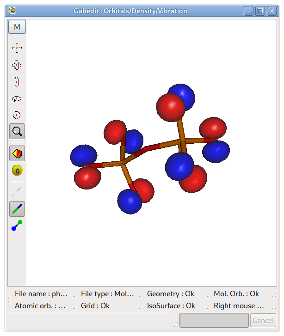Image resolution: width=284 pixels, height=336 pixels.
Task: Select the rotate about Y axis tool
Action: pos(17,98)
